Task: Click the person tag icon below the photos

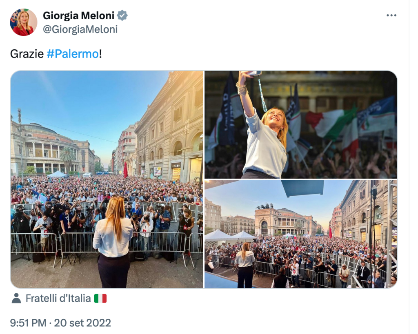Action: click(16, 298)
